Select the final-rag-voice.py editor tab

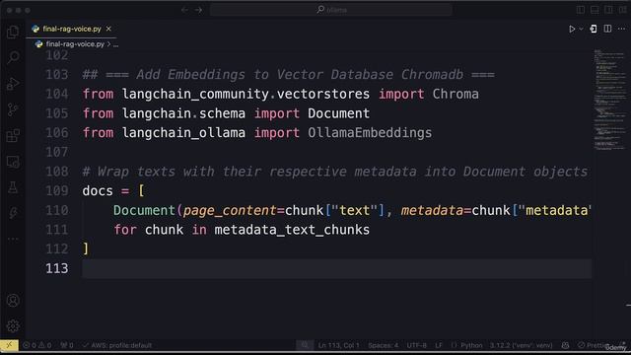click(x=71, y=29)
